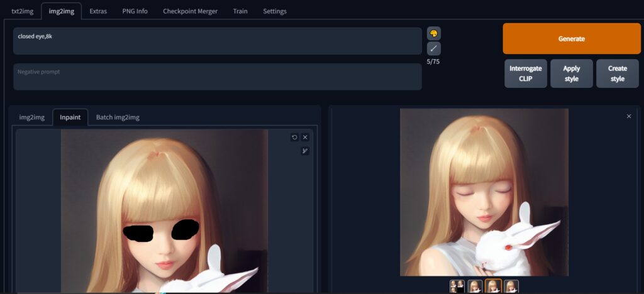
Task: Undo the last inpaint mask stroke
Action: pyautogui.click(x=294, y=137)
